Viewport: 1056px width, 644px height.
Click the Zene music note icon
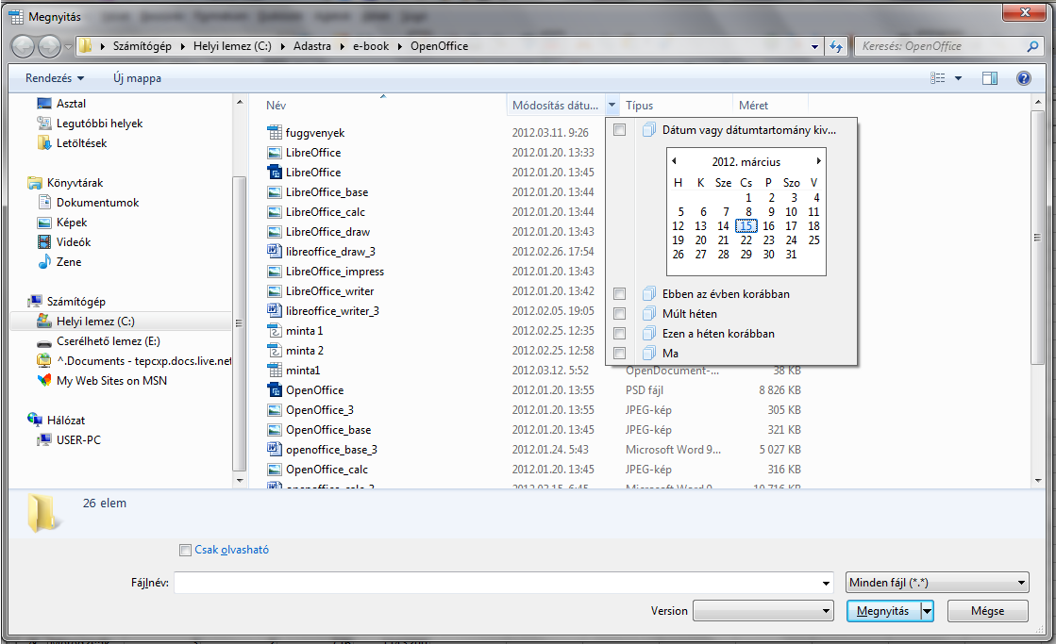[x=44, y=261]
